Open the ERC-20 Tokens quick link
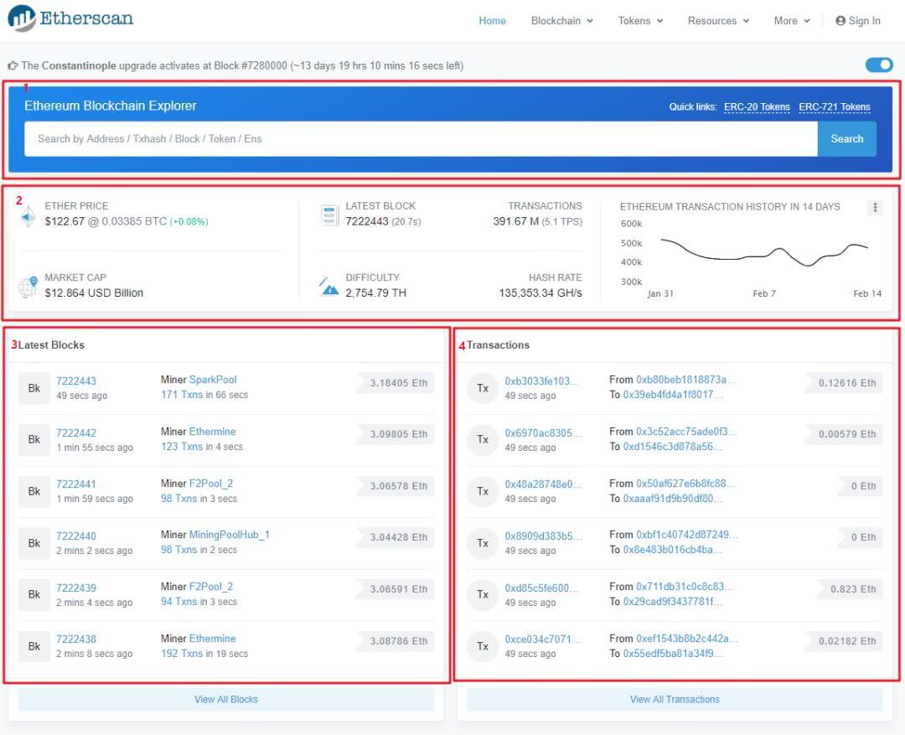Screen dimensions: 905x735 point(757,106)
